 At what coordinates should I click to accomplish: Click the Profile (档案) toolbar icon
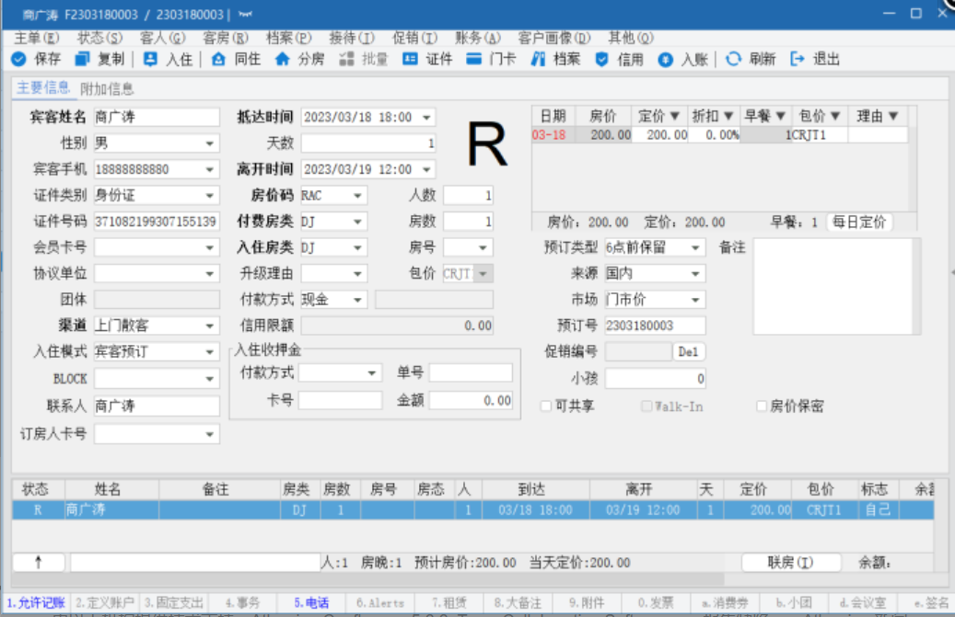coord(538,59)
